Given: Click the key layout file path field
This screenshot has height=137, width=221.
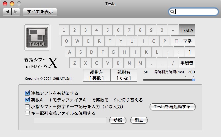Looking at the screenshot, I should pos(70,120).
